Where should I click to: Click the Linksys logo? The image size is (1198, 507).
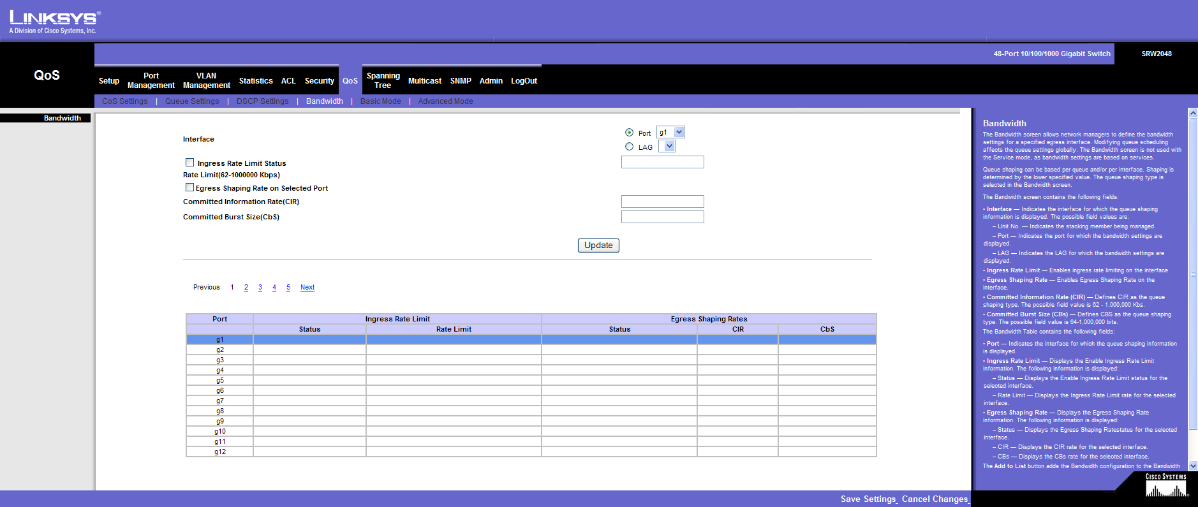point(54,22)
